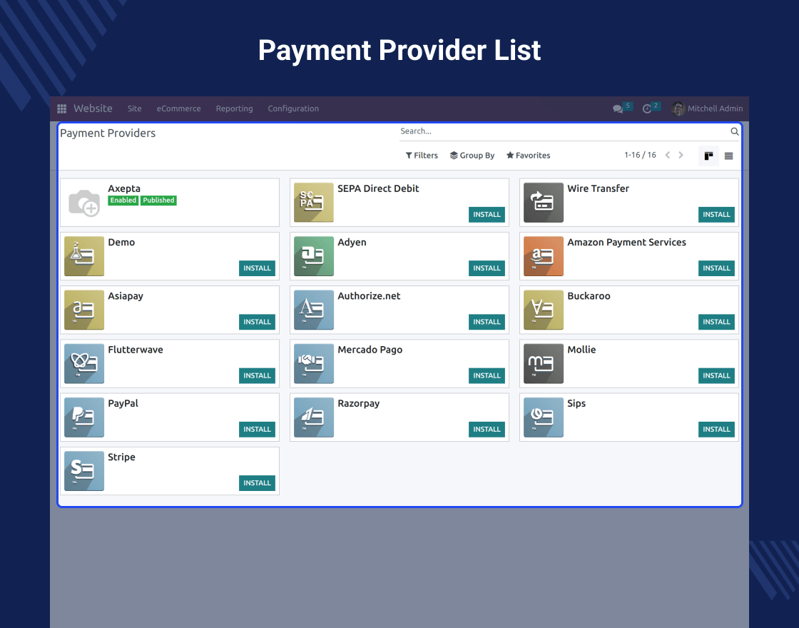Click Mitchell Admin user name
The image size is (799, 628).
coord(715,108)
